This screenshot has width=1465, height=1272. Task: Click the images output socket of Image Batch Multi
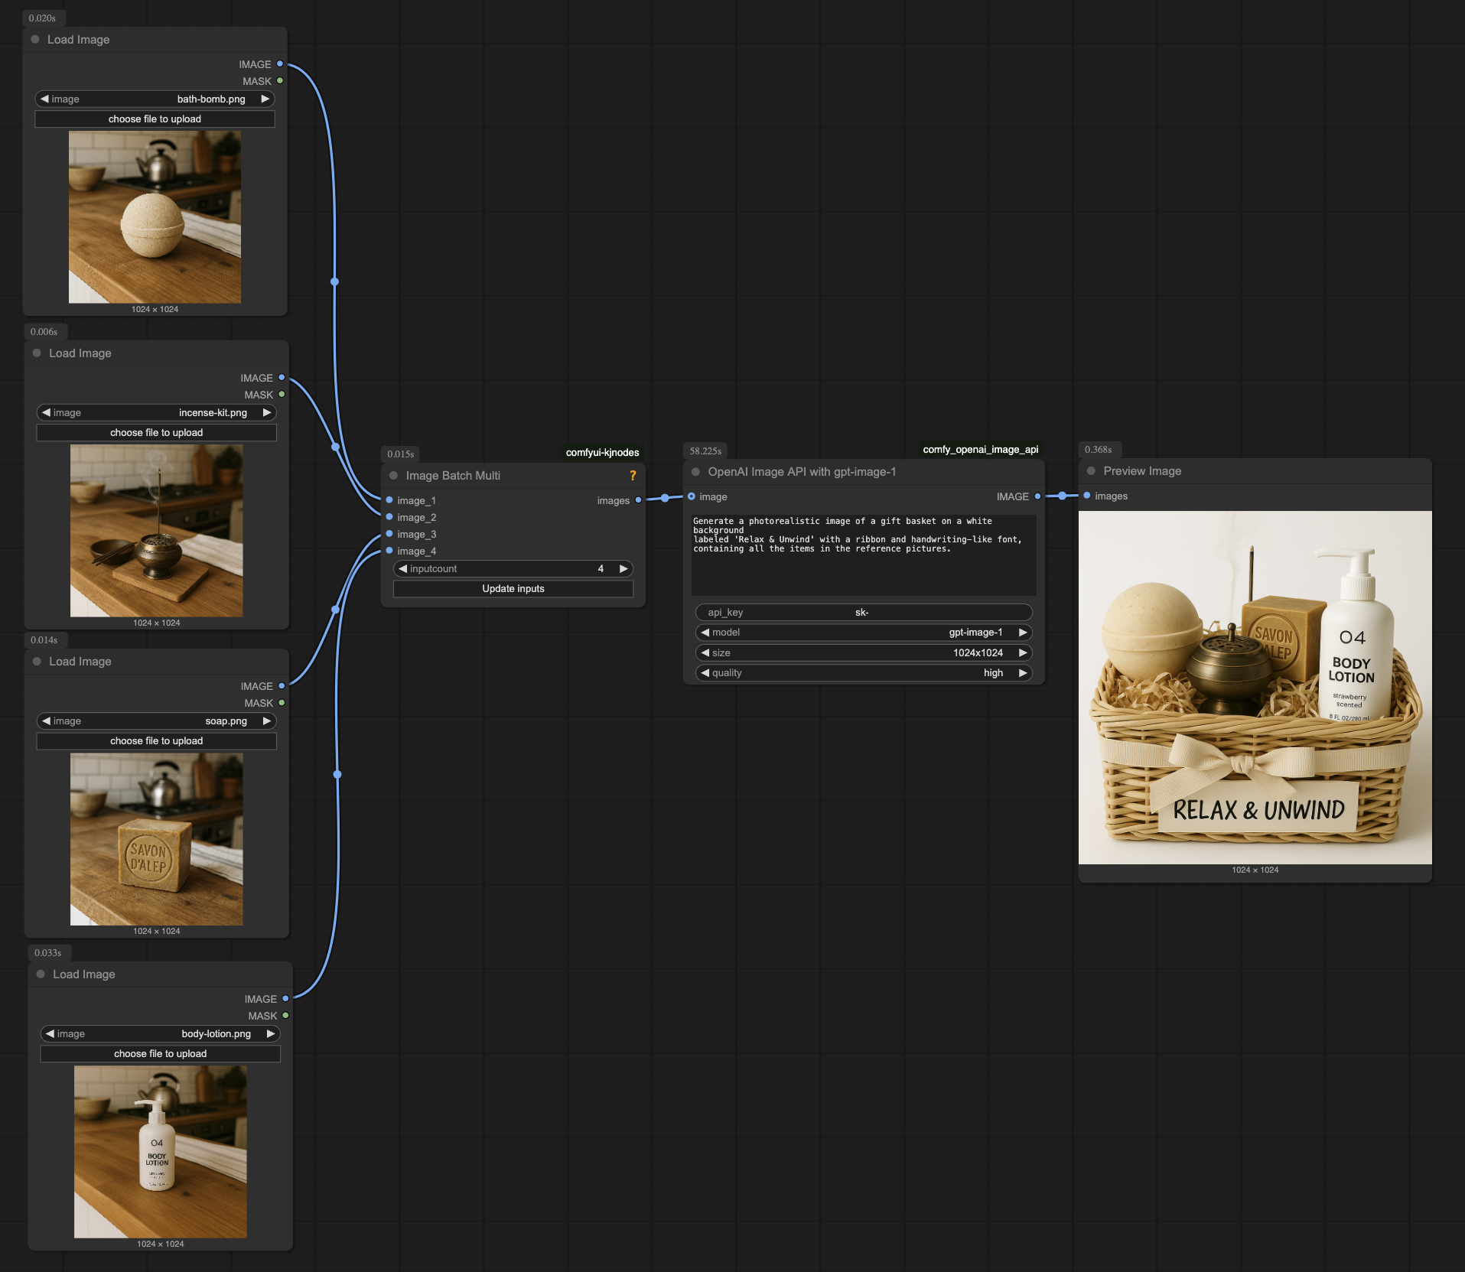[638, 499]
